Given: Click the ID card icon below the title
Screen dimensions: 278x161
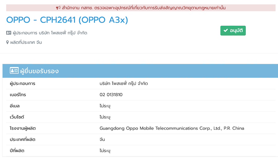Looking at the screenshot, I should (x=9, y=33).
